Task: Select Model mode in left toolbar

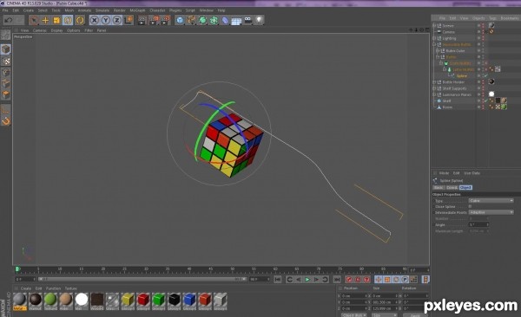Action: [x=6, y=49]
